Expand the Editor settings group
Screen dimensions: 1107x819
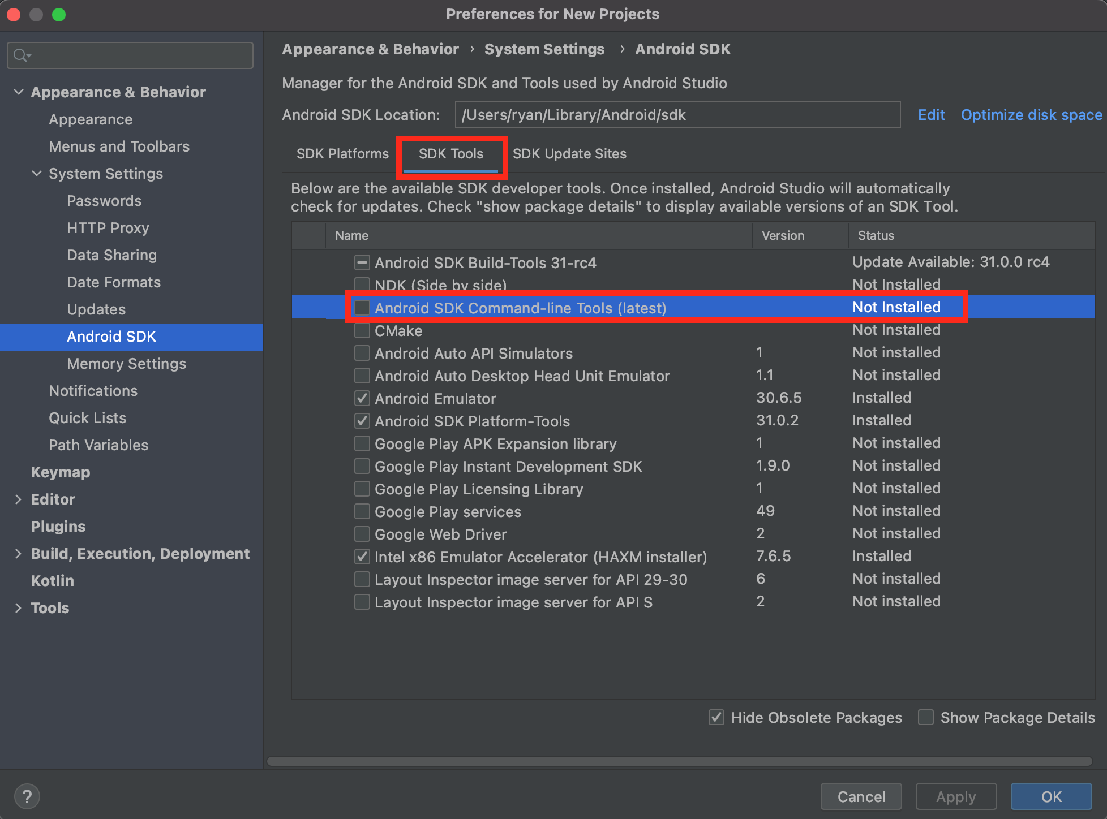(x=19, y=499)
